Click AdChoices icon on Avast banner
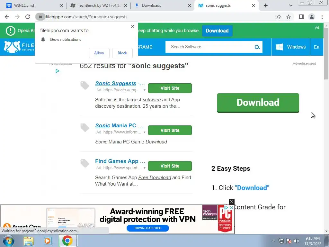The image size is (329, 247). tap(227, 208)
